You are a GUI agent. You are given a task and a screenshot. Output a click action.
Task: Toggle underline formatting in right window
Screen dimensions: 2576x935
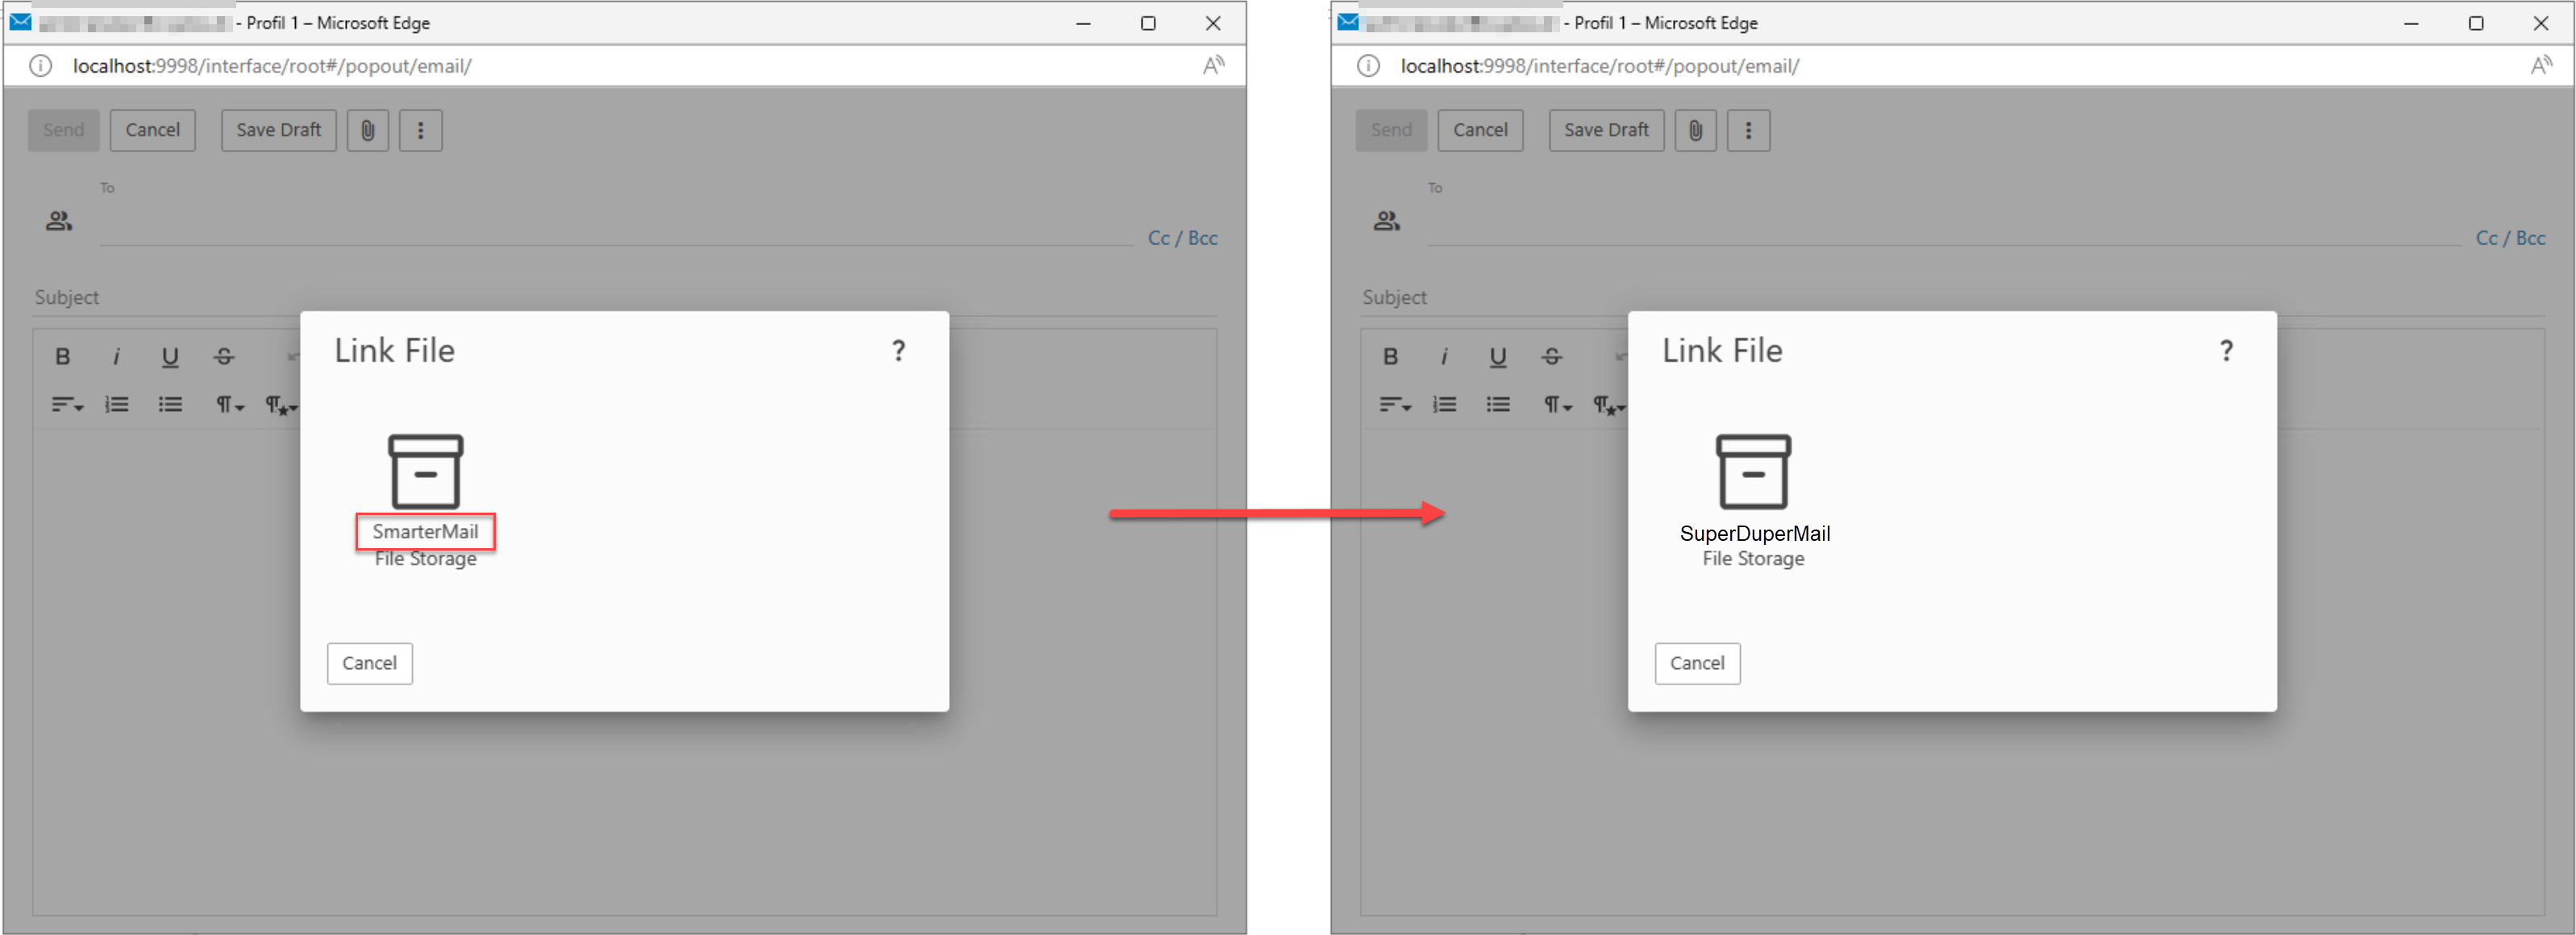(1498, 356)
